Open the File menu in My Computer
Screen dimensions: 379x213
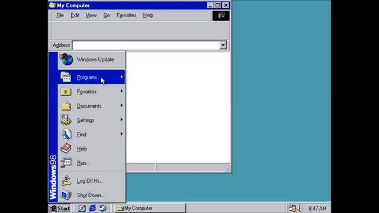click(x=60, y=15)
